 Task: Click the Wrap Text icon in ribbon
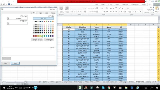[x=97, y=8]
